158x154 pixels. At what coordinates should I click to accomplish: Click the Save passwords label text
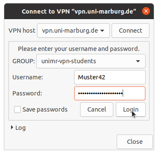(x=45, y=109)
